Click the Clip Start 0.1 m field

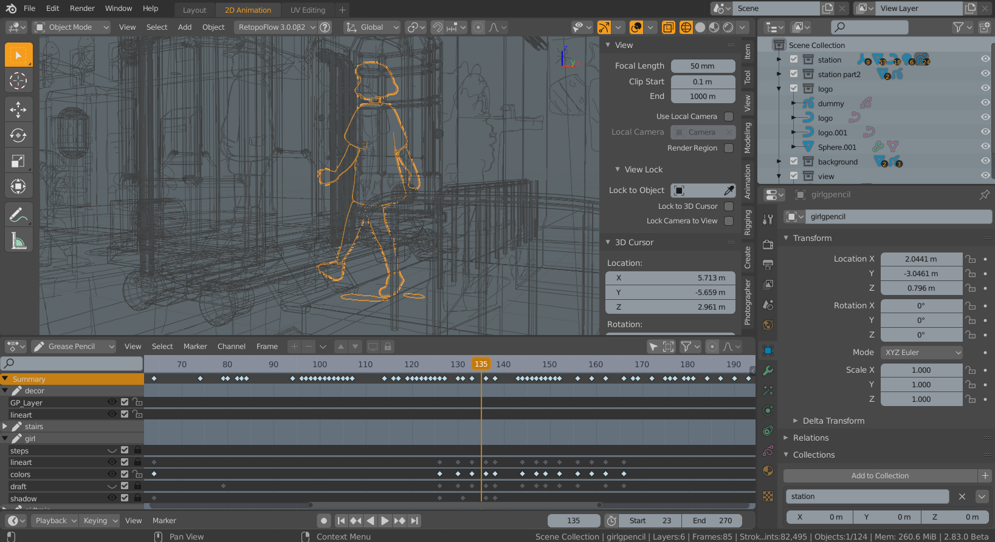pos(703,82)
